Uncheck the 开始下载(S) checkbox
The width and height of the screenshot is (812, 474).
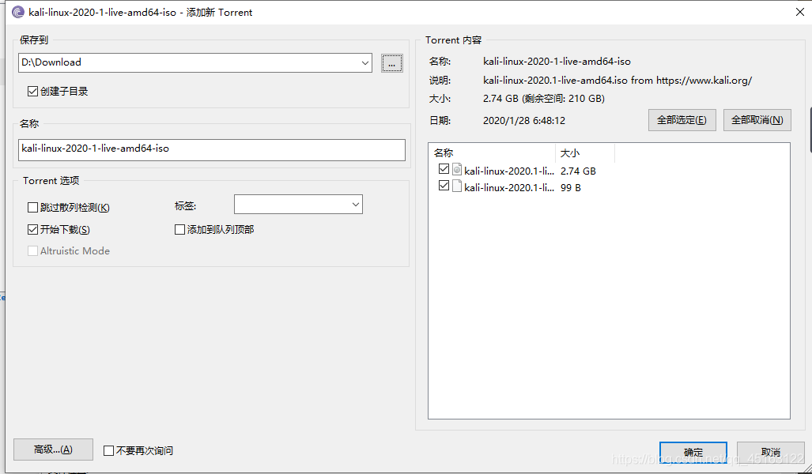coord(32,229)
